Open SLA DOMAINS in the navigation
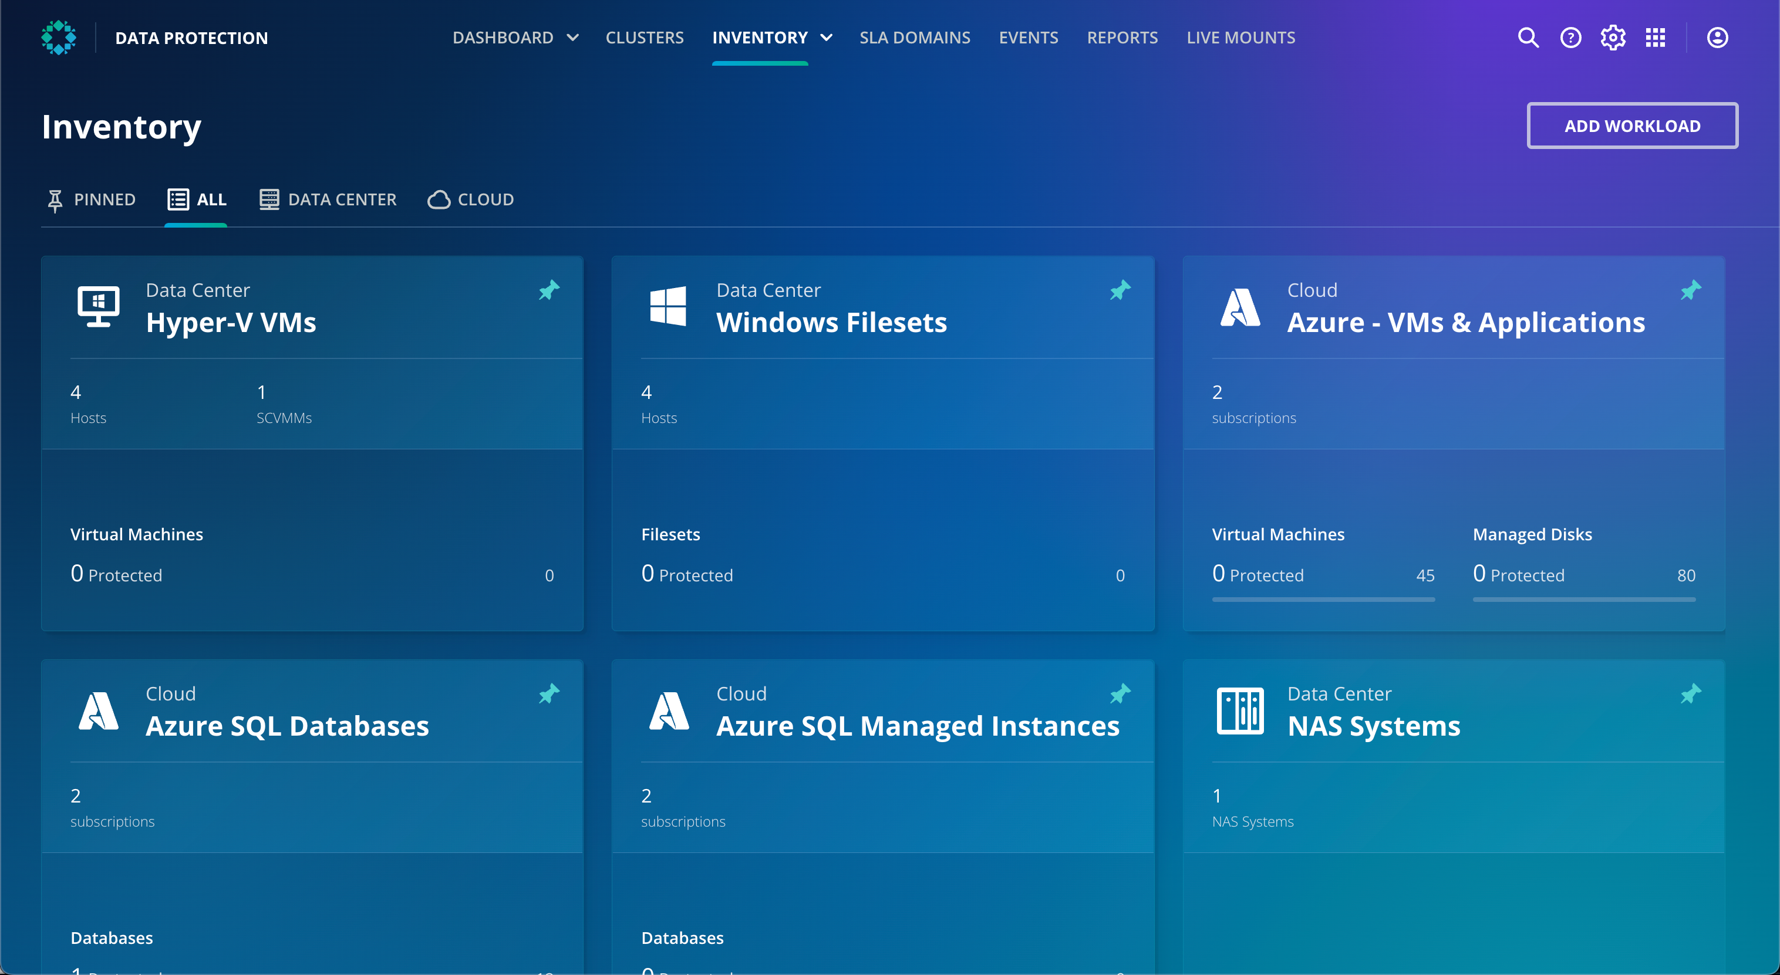The width and height of the screenshot is (1780, 975). pos(915,38)
